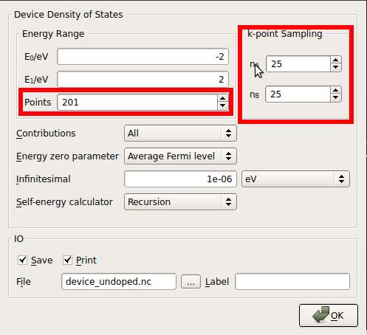Click the Infinitesimal value field
Viewport: 367px width, 335px height.
point(180,179)
